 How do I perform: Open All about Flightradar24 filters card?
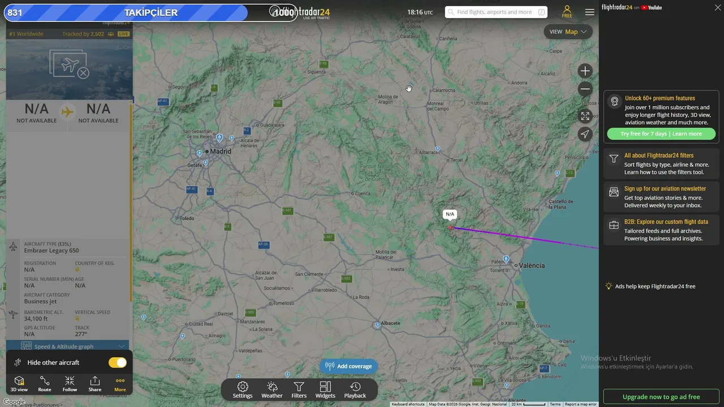[661, 164]
